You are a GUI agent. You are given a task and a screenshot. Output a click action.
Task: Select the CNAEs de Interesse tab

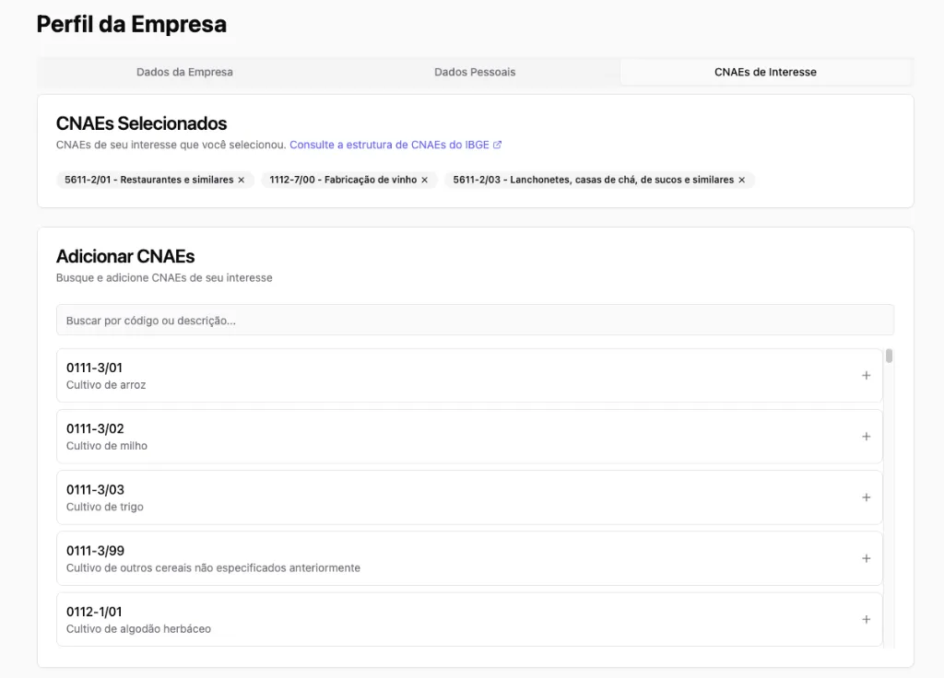(x=765, y=72)
